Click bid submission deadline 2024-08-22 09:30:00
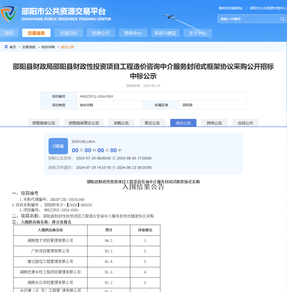 (x=134, y=167)
